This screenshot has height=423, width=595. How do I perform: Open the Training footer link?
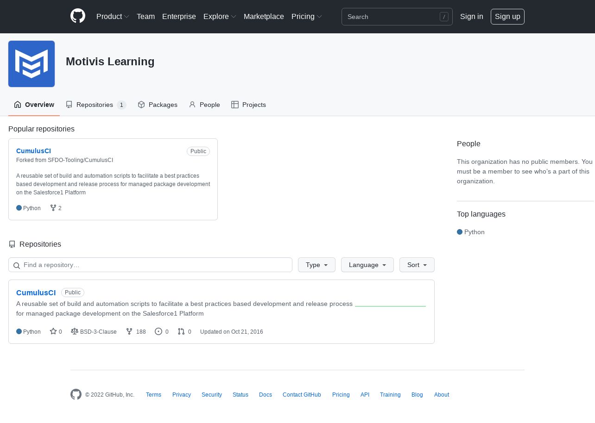click(x=390, y=395)
